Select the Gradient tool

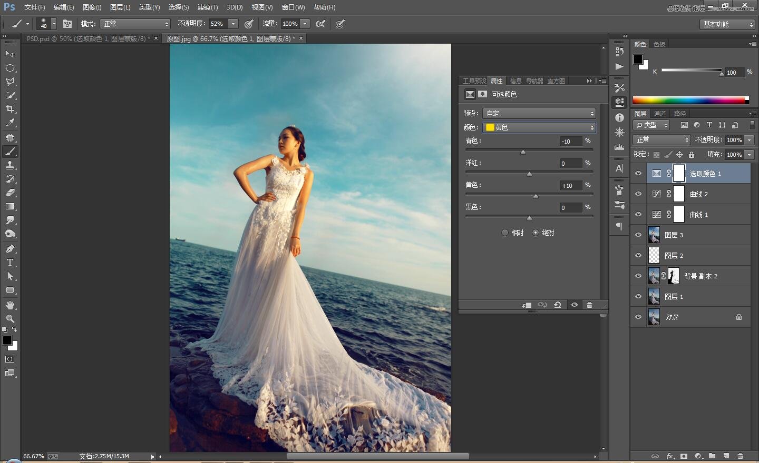point(9,206)
